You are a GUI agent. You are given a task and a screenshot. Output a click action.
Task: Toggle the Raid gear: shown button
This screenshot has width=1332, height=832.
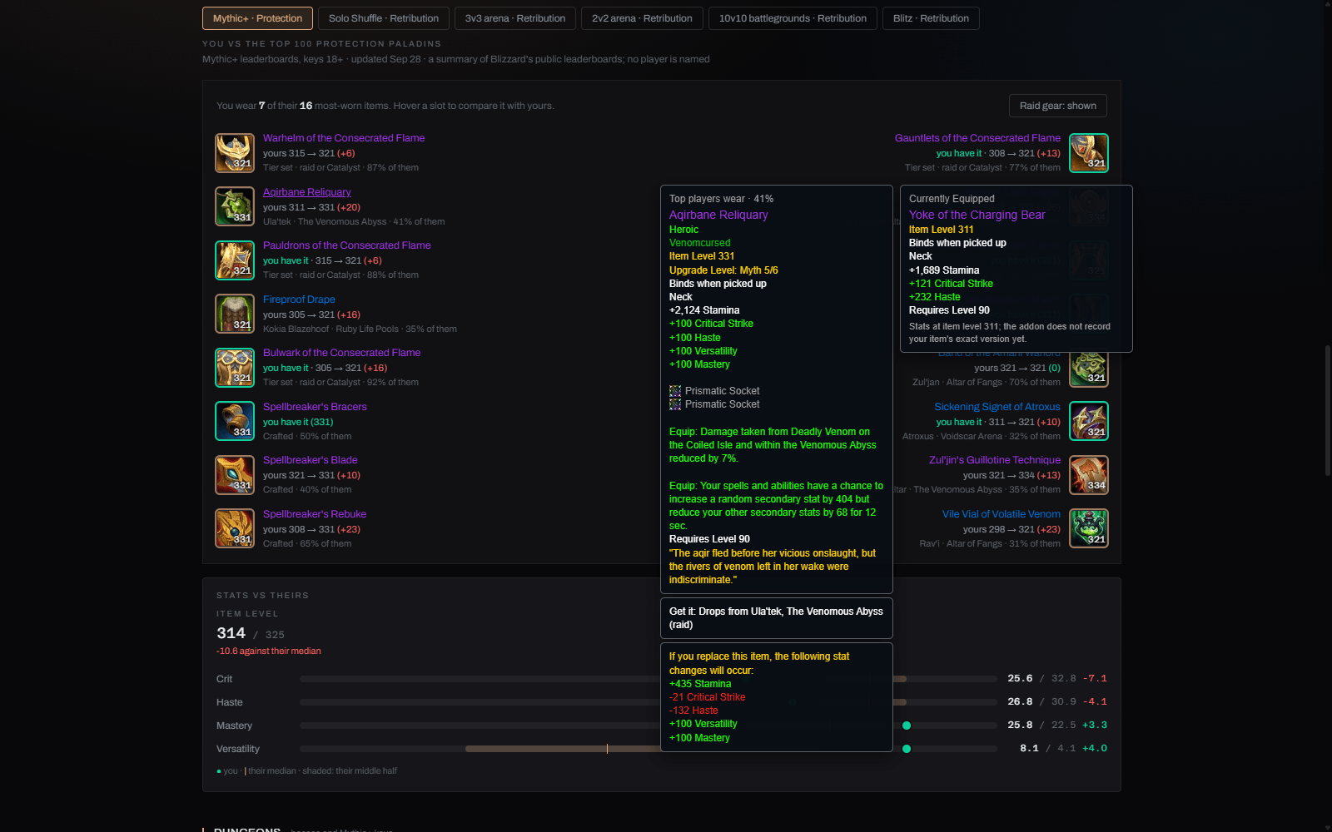pyautogui.click(x=1058, y=106)
